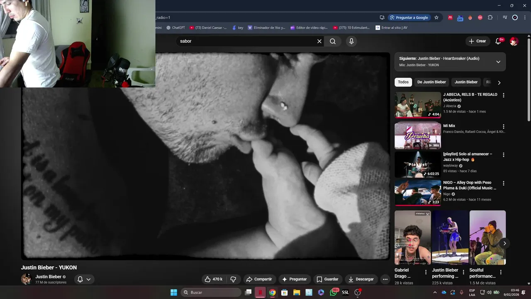This screenshot has height=299, width=531.
Task: Click the Preguntar button below video
Action: point(294,279)
